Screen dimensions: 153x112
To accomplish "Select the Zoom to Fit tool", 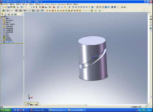I will click(x=73, y=7).
